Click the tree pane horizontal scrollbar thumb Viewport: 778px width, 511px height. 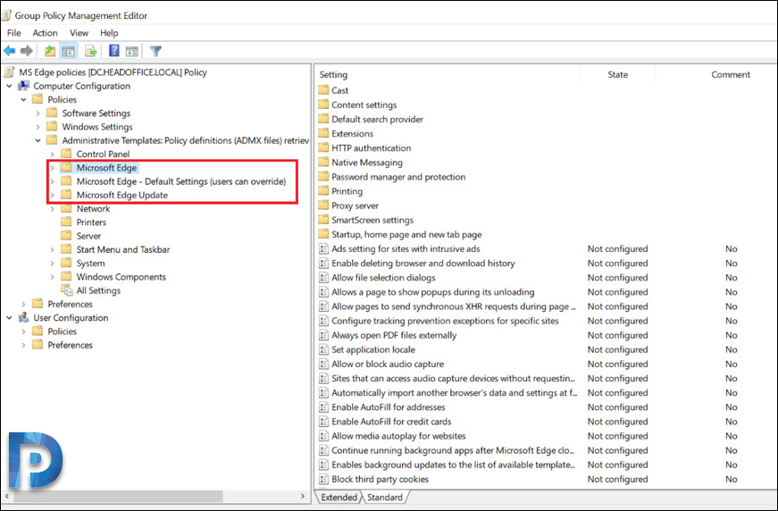118,496
